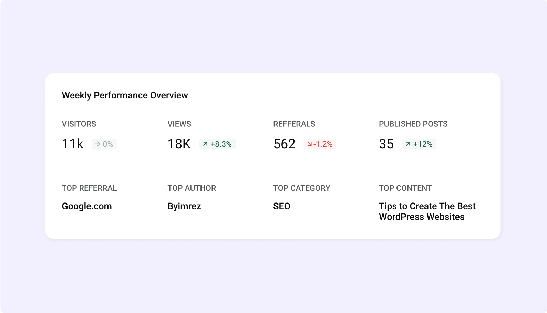Screen dimensions: 547x313
Task: Open Tips to Create The Best WordPress Websites
Action: pos(427,211)
